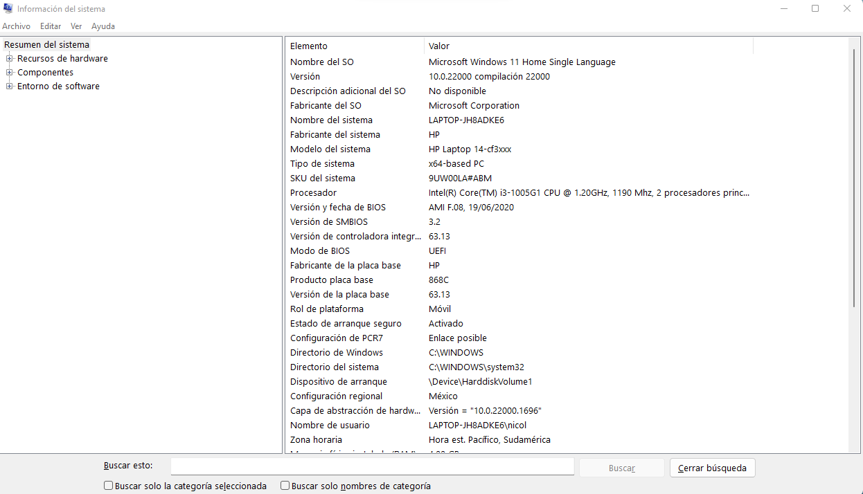This screenshot has height=494, width=863.
Task: Click Intel Core i3-1005G1 processor value
Action: click(589, 193)
